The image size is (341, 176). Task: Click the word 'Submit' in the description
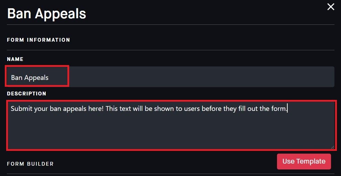[x=21, y=109]
